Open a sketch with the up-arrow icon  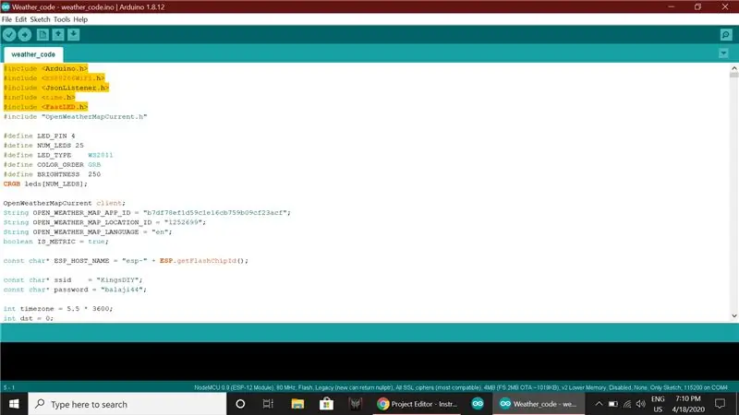coord(58,34)
